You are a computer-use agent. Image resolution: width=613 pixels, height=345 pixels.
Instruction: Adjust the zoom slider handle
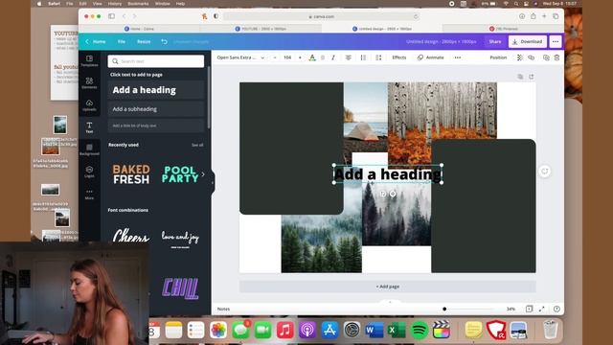click(444, 309)
